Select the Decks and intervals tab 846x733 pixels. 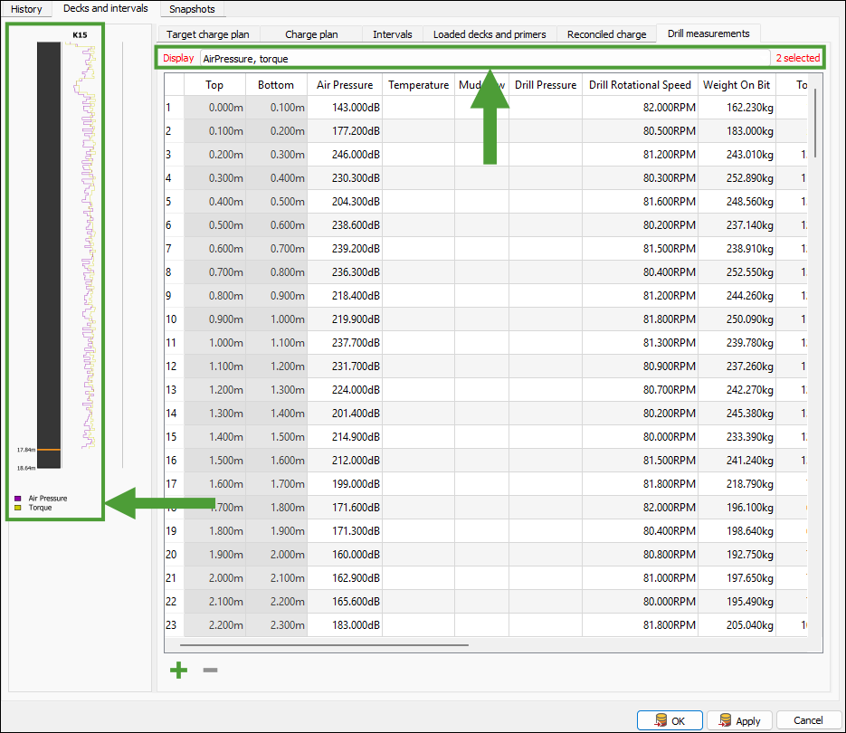click(106, 8)
